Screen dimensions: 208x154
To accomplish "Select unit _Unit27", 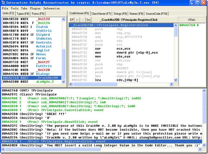I will coord(32,62).
